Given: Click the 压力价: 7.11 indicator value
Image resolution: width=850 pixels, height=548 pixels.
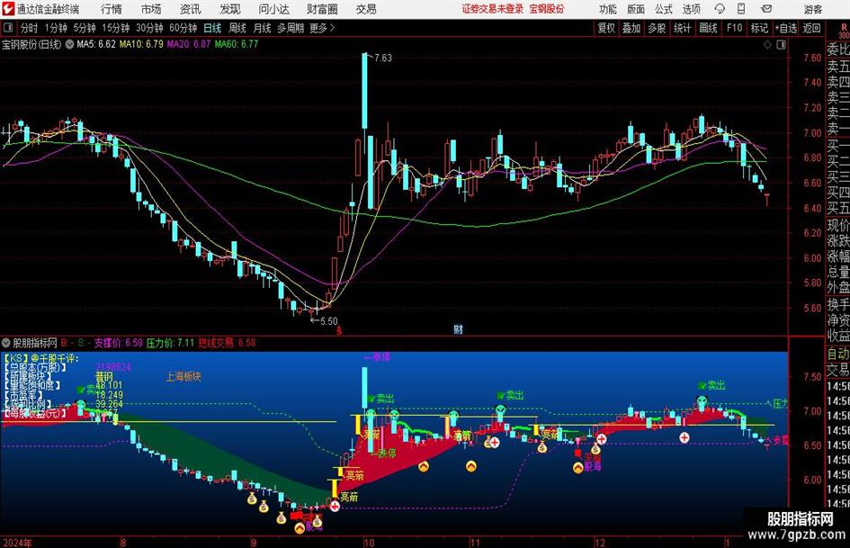Looking at the screenshot, I should point(170,343).
